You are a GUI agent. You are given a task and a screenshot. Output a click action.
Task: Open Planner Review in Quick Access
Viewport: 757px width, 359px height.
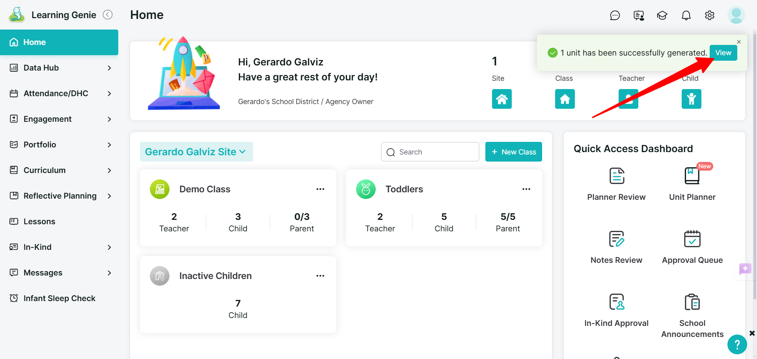point(617,184)
